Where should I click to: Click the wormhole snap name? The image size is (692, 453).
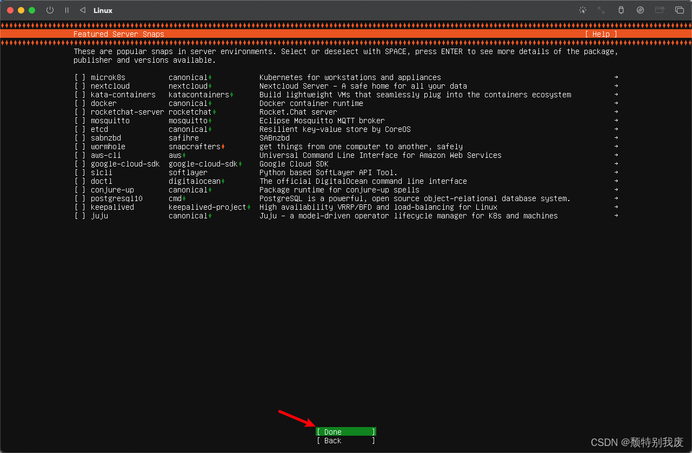click(108, 146)
